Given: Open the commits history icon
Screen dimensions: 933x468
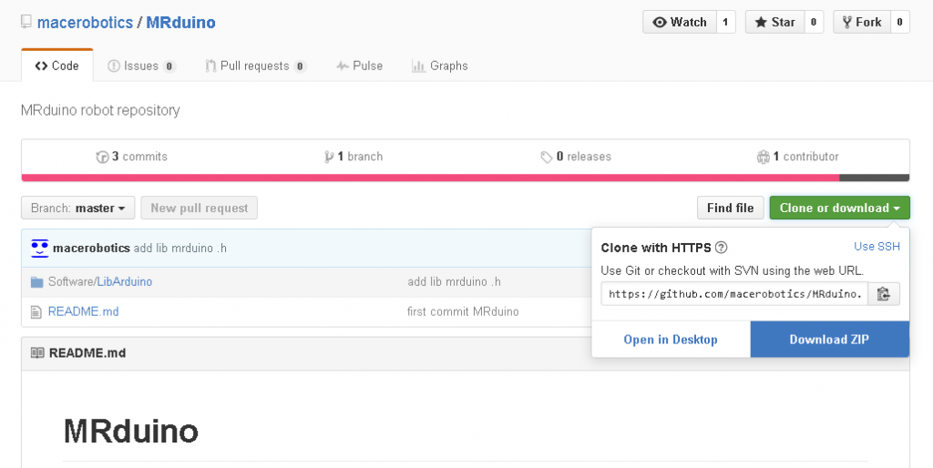Looking at the screenshot, I should 102,157.
